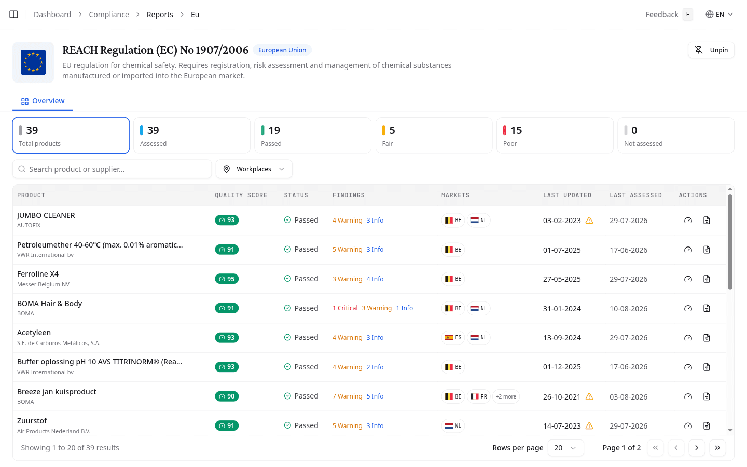The height and width of the screenshot is (467, 747).
Task: Filter by the Assessed card
Action: pyautogui.click(x=192, y=135)
